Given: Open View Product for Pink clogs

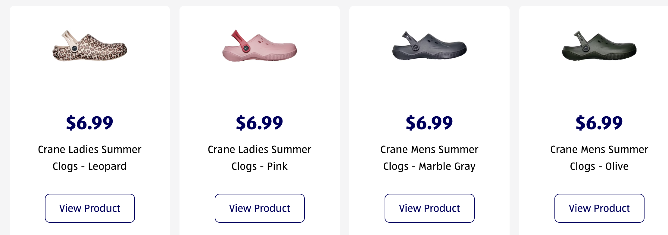Looking at the screenshot, I should coord(260,208).
